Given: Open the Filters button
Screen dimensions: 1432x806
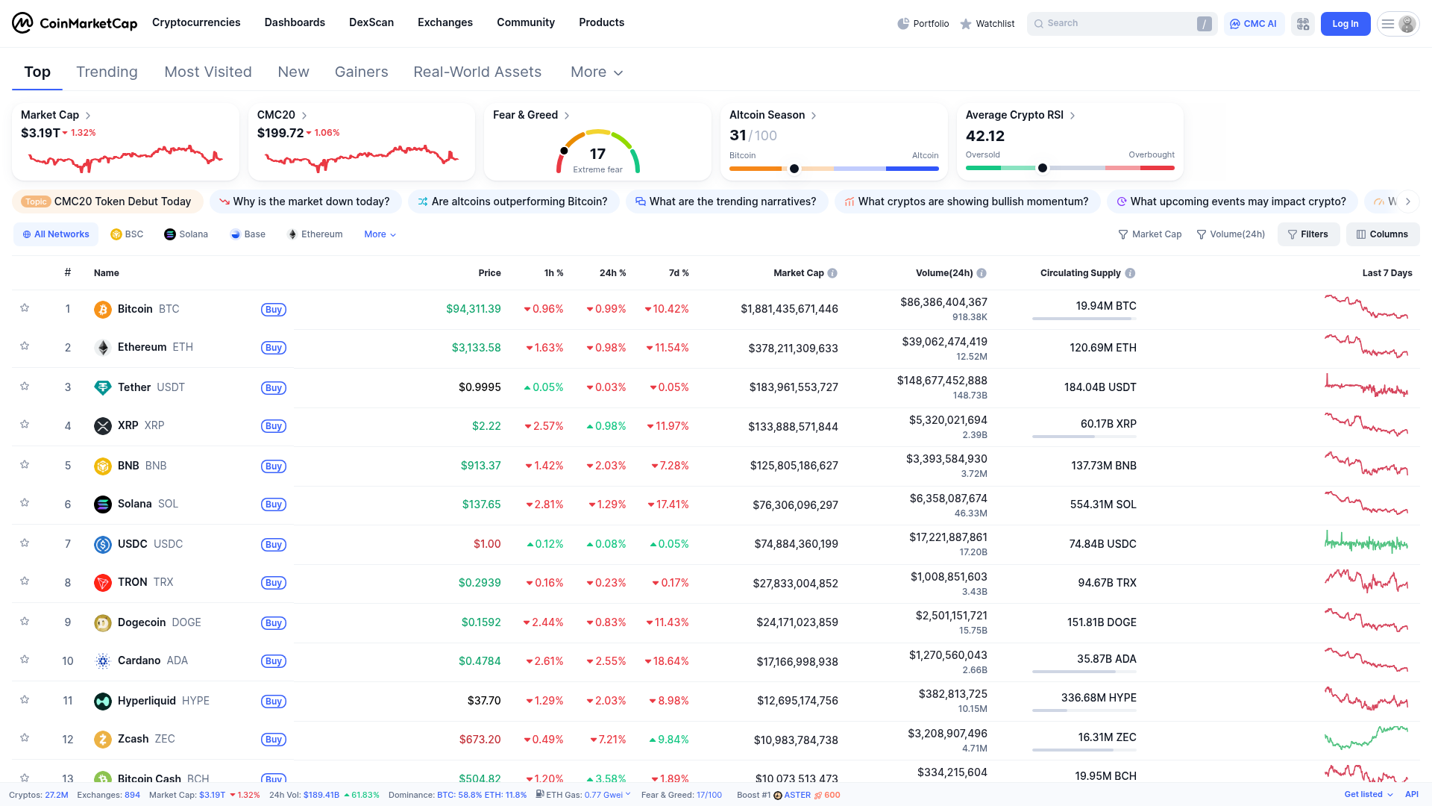Looking at the screenshot, I should tap(1309, 234).
